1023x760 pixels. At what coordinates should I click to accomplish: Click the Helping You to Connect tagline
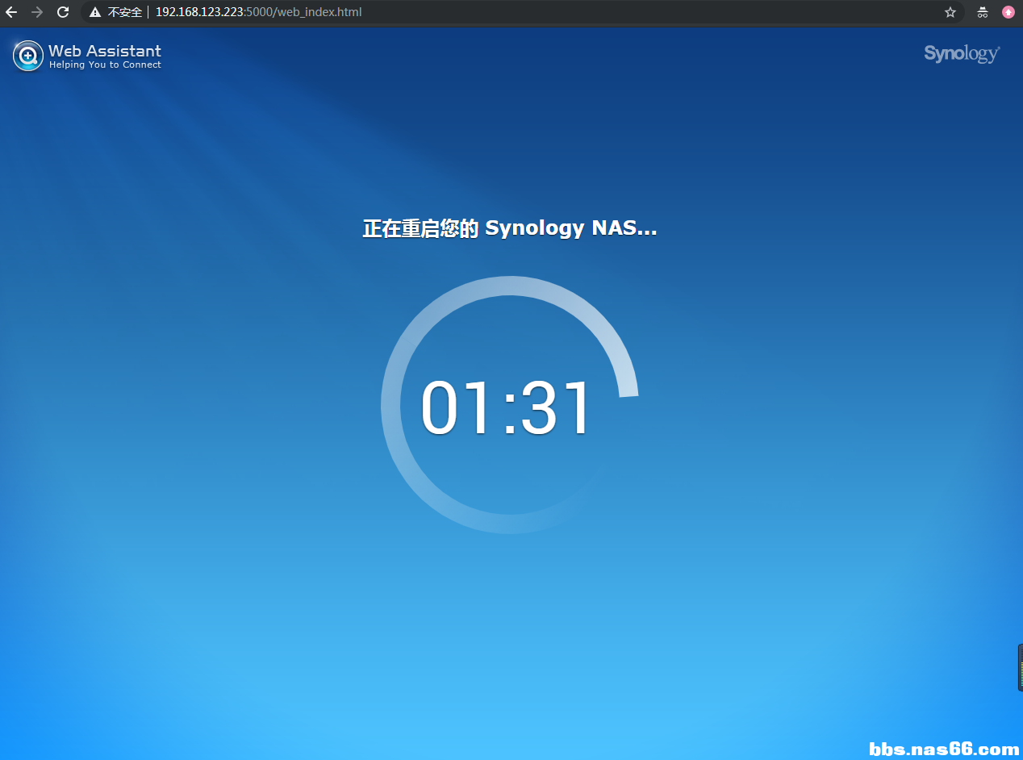pos(104,65)
